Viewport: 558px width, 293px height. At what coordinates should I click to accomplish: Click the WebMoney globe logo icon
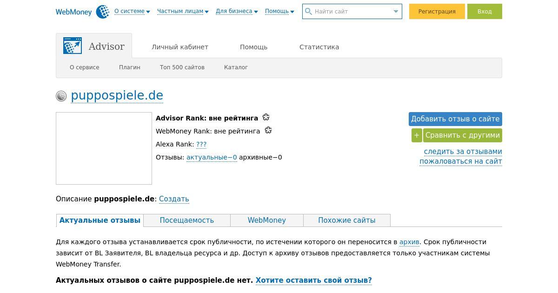102,12
